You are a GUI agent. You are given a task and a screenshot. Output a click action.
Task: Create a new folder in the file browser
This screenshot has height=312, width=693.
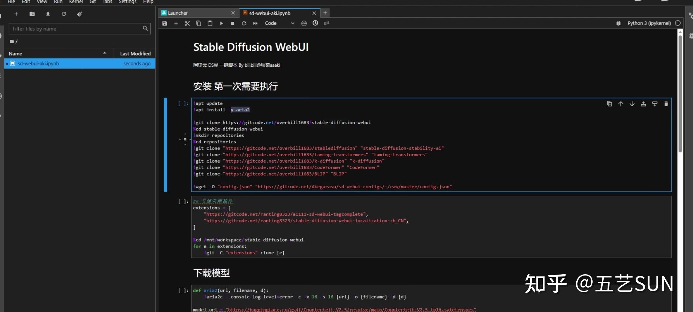click(x=32, y=14)
